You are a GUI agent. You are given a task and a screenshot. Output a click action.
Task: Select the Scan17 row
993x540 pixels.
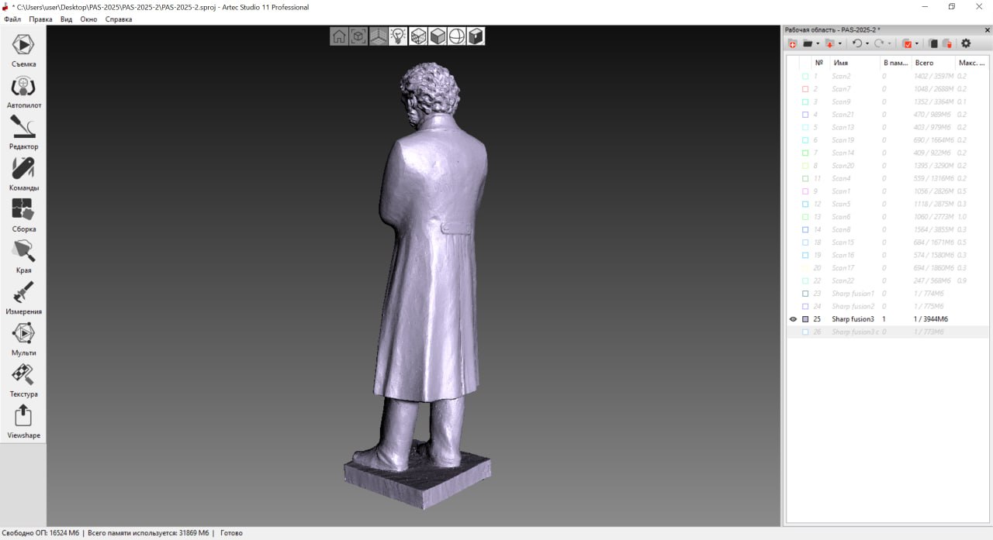(887, 268)
